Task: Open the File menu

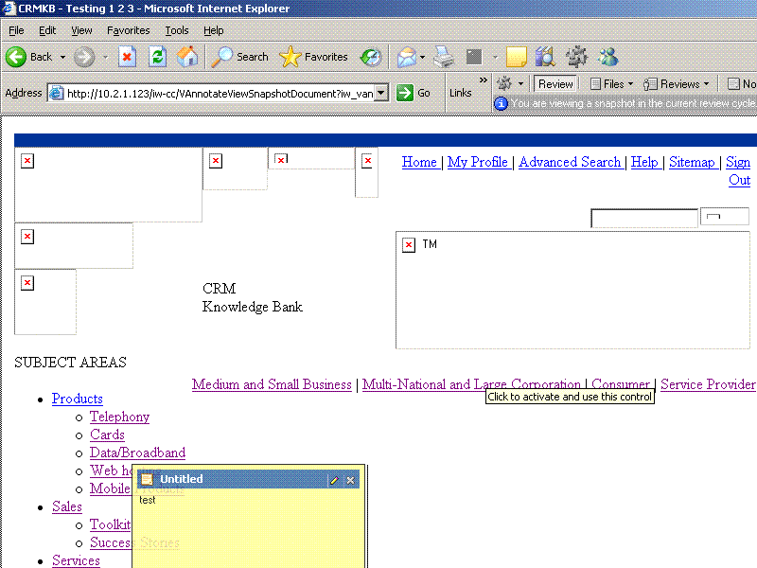Action: click(x=16, y=30)
